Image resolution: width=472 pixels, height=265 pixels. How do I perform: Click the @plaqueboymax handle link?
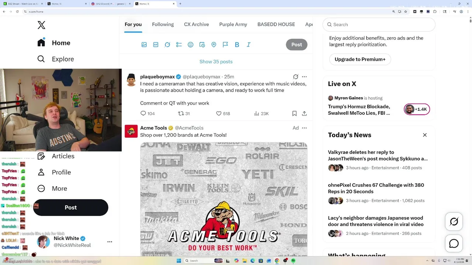coord(201,77)
